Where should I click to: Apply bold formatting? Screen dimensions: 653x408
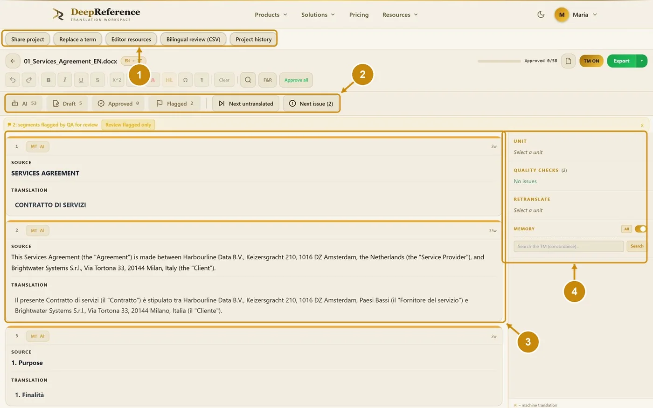pos(49,80)
